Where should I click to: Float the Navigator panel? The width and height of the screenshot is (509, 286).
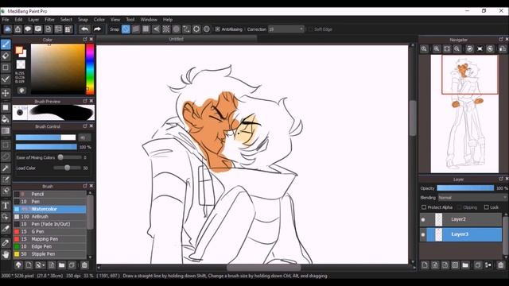pos(501,39)
